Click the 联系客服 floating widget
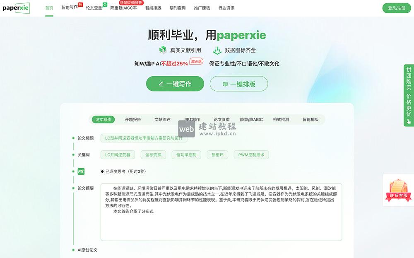The image size is (414, 258). tap(398, 190)
